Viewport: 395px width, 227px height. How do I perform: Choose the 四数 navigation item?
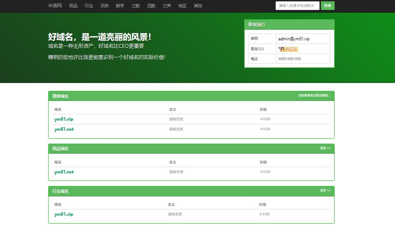(151, 6)
